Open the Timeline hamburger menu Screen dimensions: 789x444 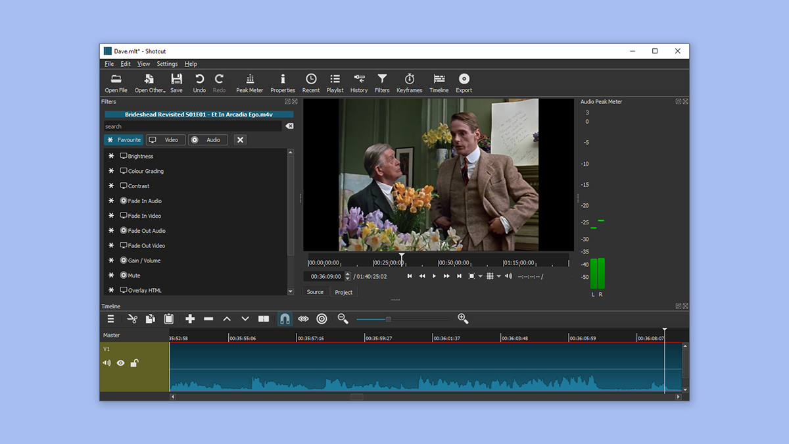(111, 319)
